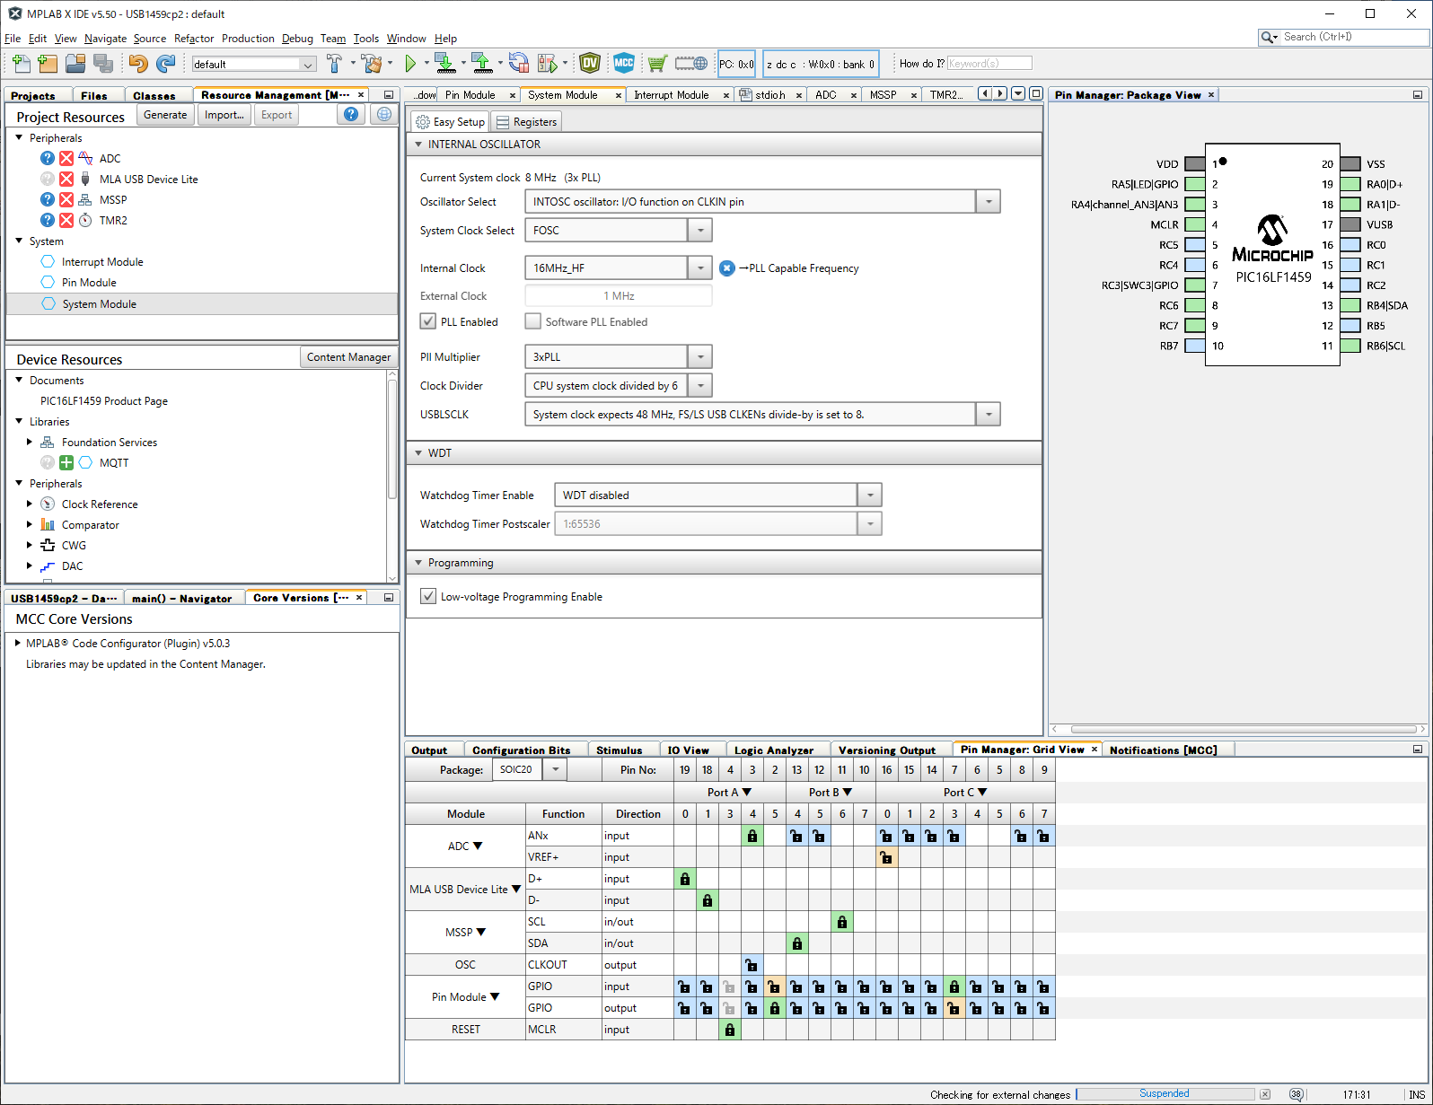Image resolution: width=1433 pixels, height=1105 pixels.
Task: Click the How do I keyword field
Action: tap(989, 63)
